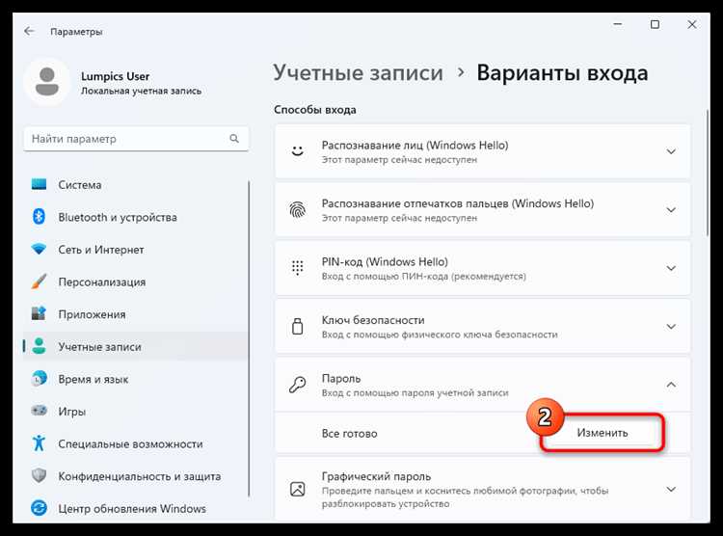
Task: Click the Система monitor icon
Action: [39, 184]
